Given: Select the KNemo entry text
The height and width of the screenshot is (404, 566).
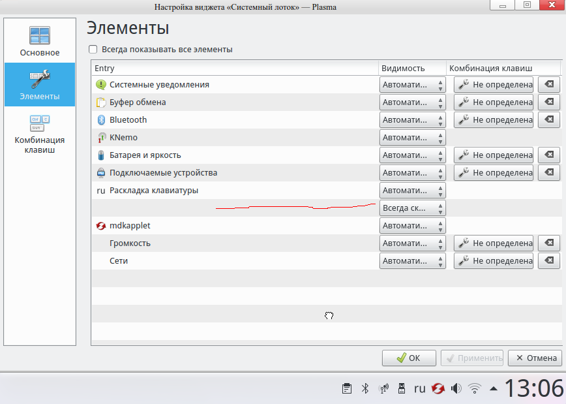Looking at the screenshot, I should coord(123,137).
